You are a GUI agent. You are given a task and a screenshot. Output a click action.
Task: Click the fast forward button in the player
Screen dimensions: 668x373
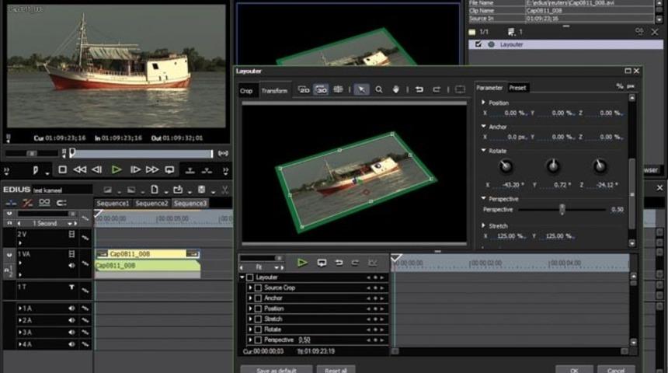(x=152, y=169)
